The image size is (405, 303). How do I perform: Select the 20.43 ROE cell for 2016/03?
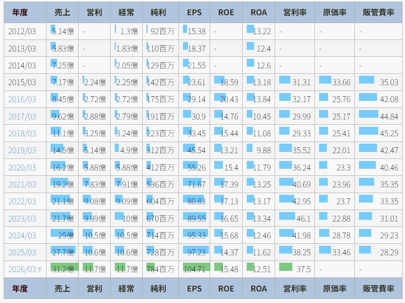pyautogui.click(x=226, y=99)
